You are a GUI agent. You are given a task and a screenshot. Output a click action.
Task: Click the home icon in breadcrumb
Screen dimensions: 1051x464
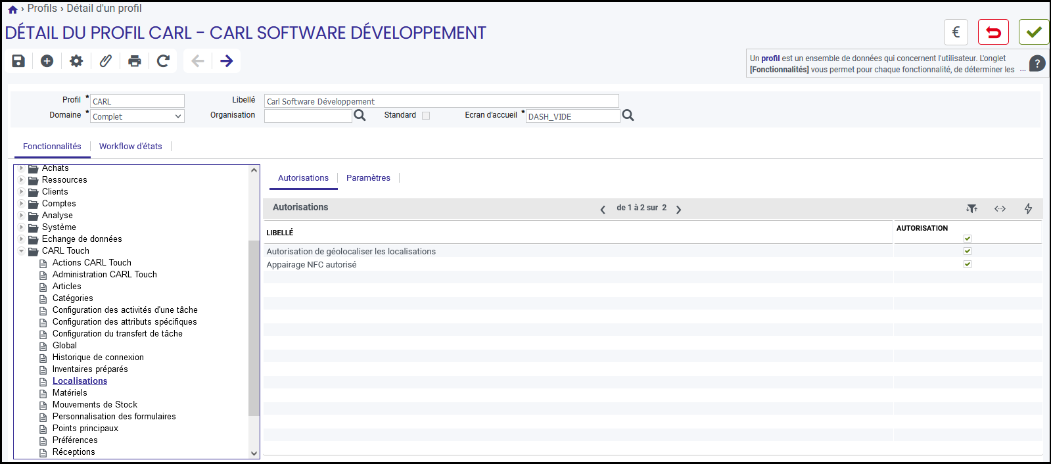coord(12,9)
